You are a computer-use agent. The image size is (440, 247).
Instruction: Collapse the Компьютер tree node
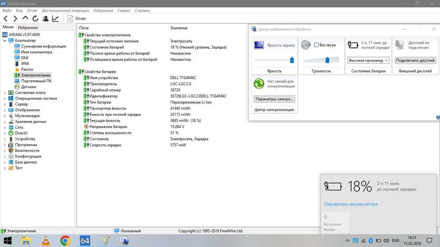(x=4, y=40)
